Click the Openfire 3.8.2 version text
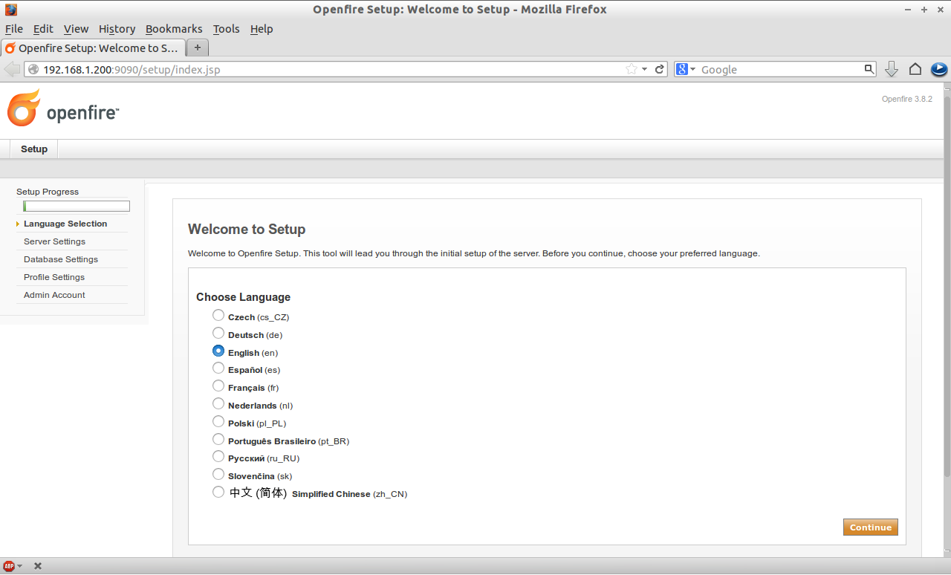951x575 pixels. coord(906,99)
